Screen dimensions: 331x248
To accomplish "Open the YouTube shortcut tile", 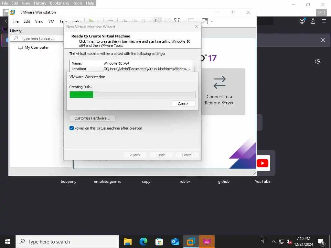I will click(x=262, y=163).
